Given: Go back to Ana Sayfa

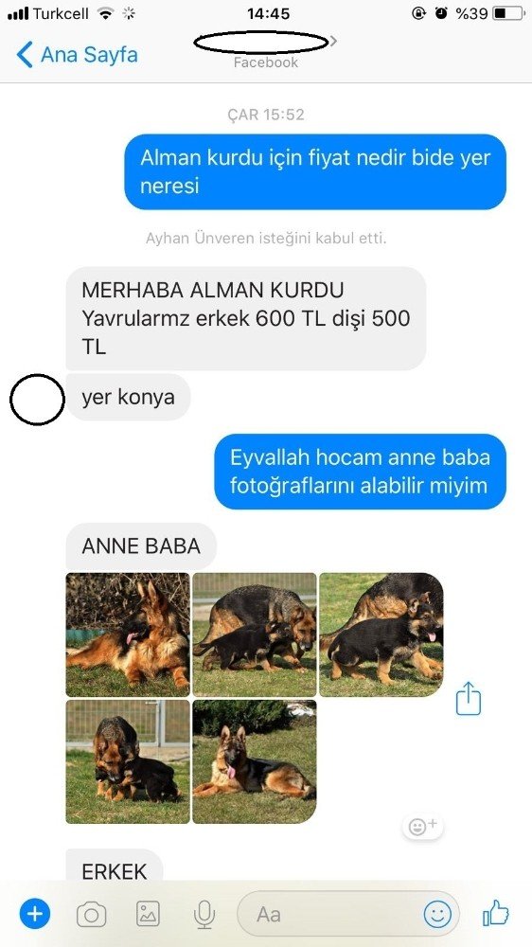Looking at the screenshot, I should (x=77, y=55).
